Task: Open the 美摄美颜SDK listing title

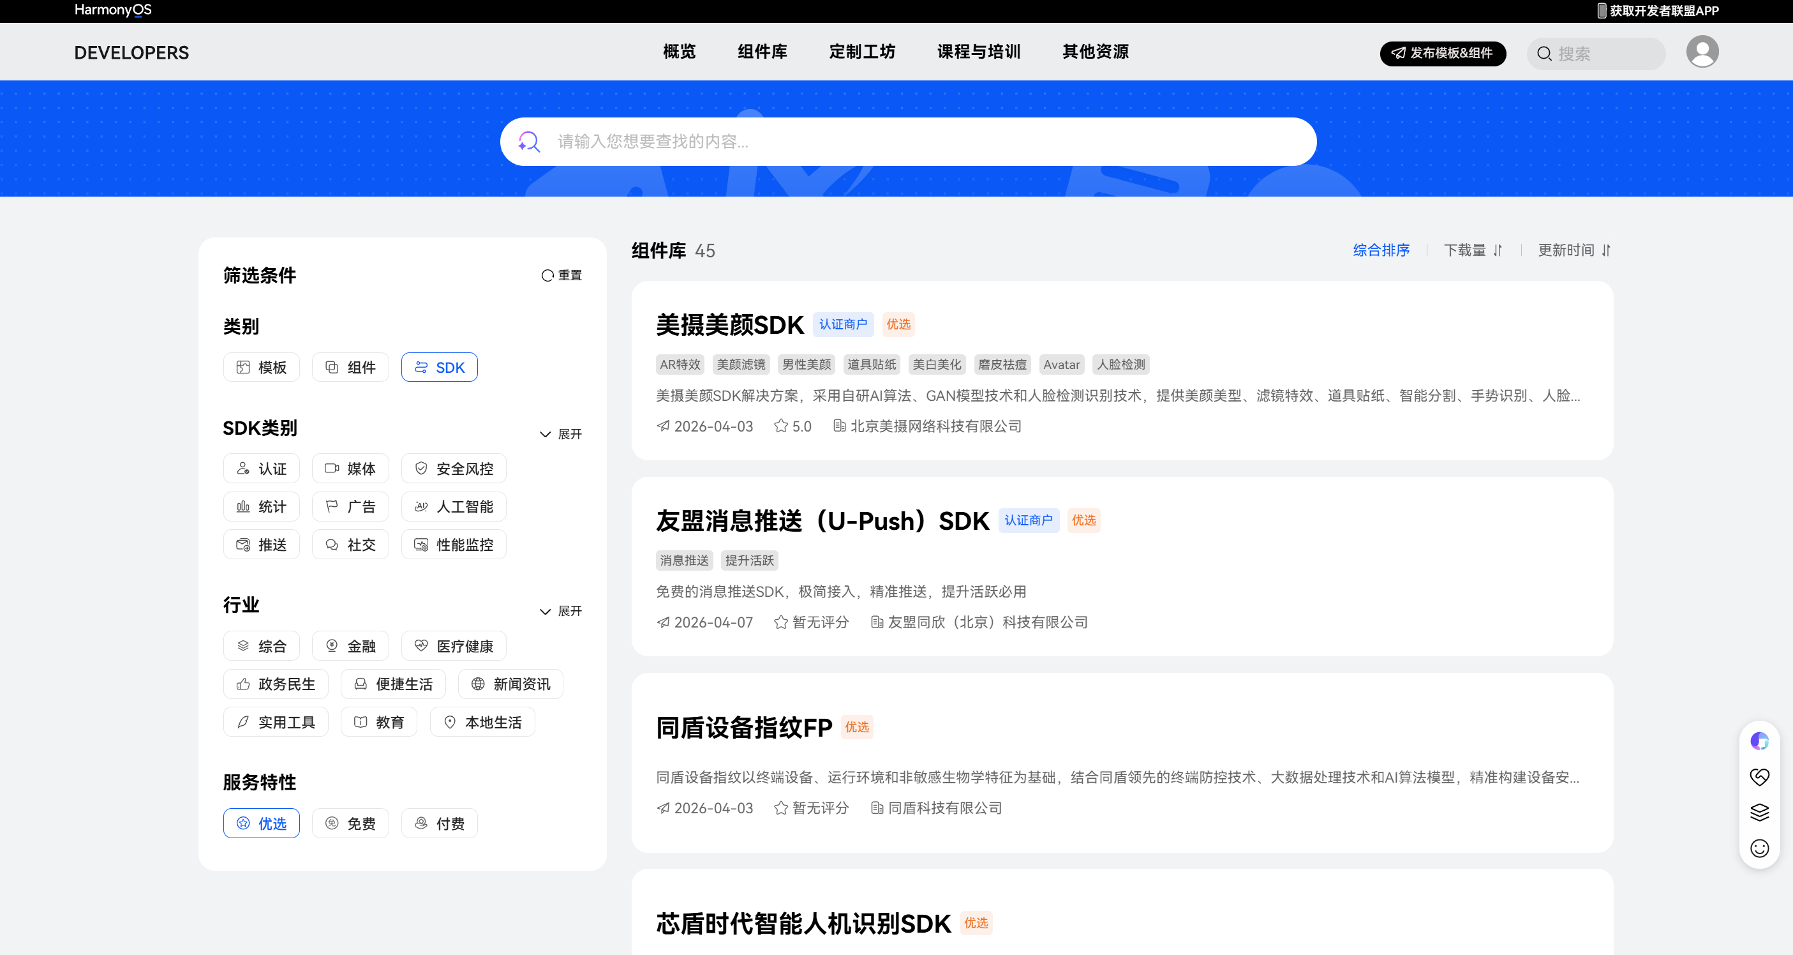Action: coord(729,324)
